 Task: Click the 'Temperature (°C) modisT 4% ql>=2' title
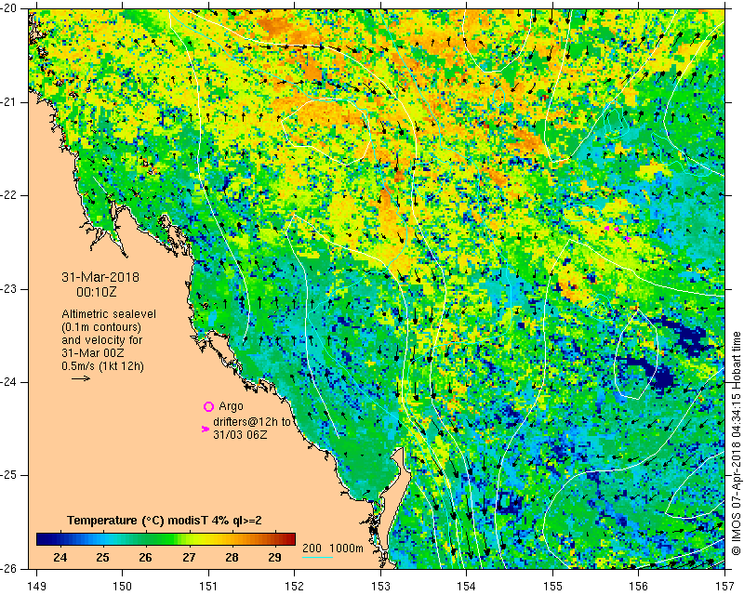[165, 520]
